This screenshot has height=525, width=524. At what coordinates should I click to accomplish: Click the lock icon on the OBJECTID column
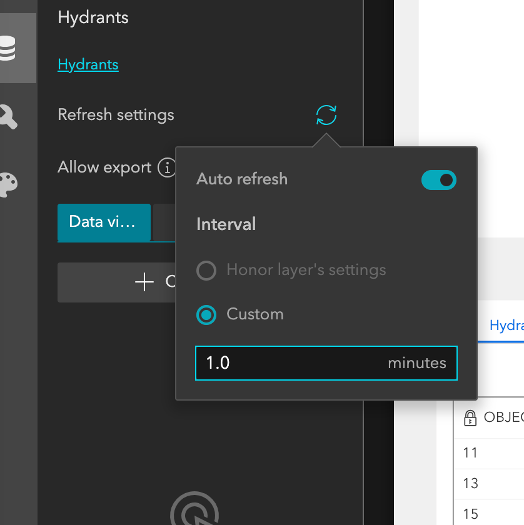pos(470,417)
